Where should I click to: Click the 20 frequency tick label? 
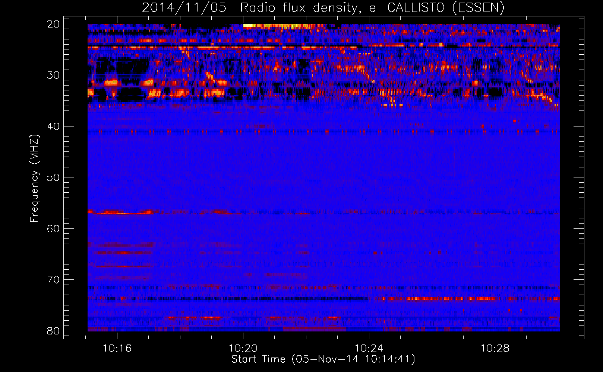(x=53, y=24)
